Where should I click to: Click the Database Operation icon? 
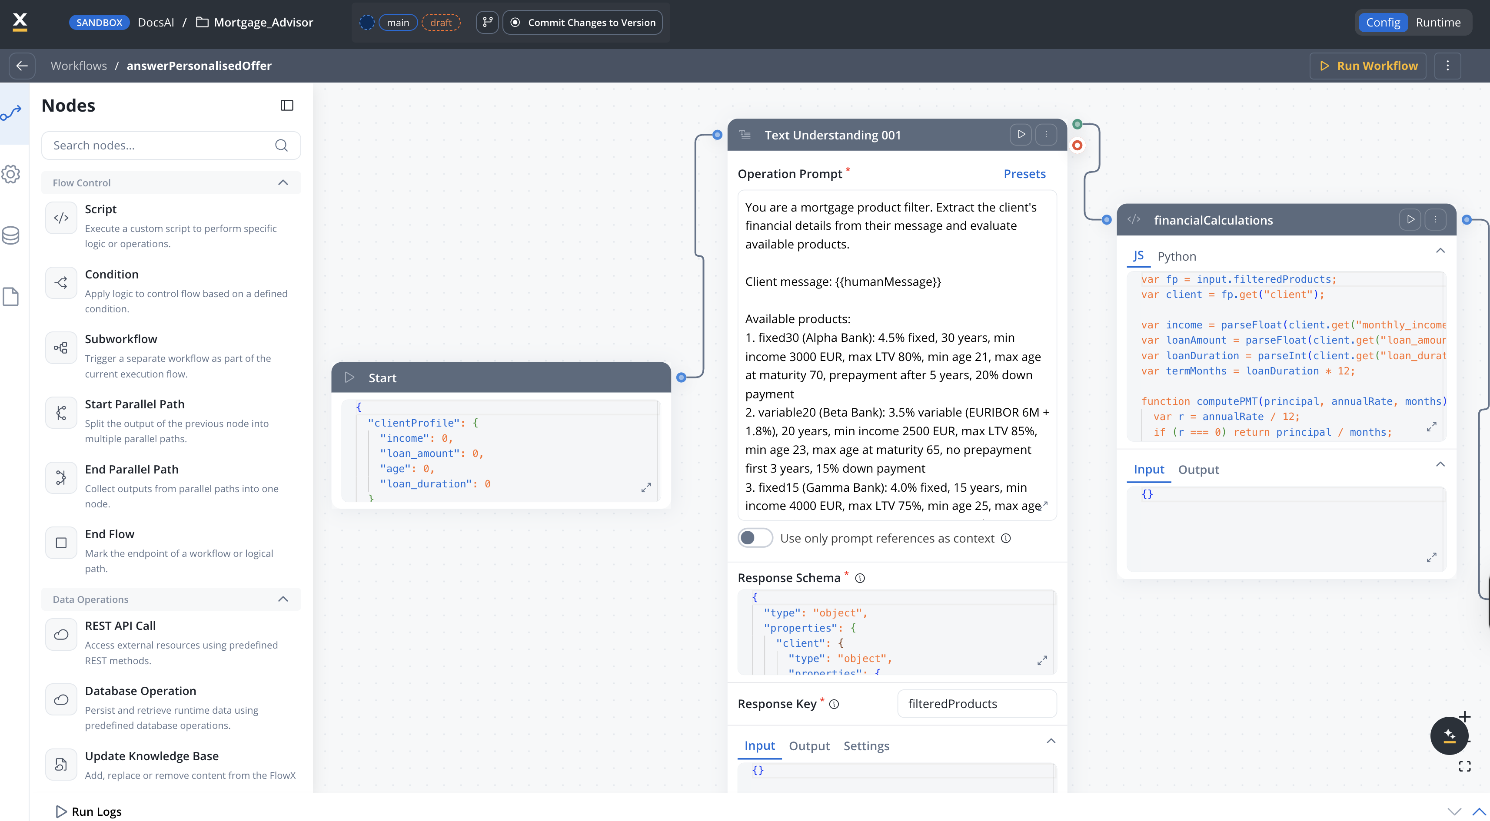point(61,699)
